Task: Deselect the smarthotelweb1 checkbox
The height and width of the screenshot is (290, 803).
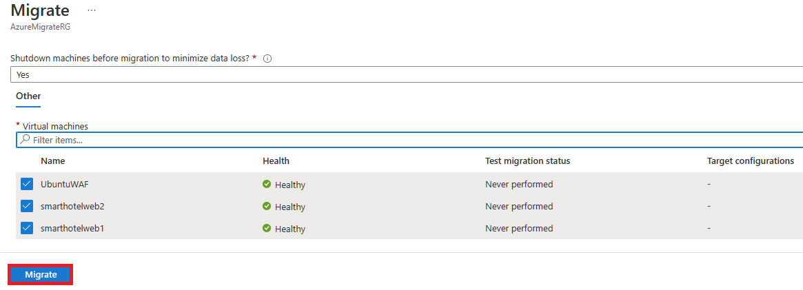Action: click(27, 228)
